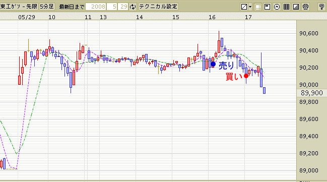Click the 買い text annotation
This screenshot has width=327, height=182.
tap(234, 77)
